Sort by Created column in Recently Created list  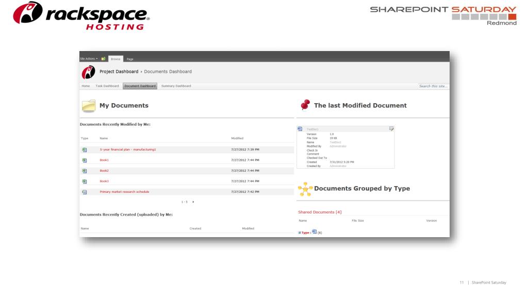(x=195, y=228)
